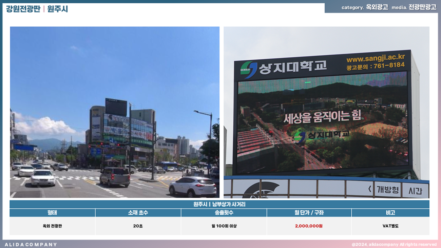Viewport: 441px width, 248px height.
Task: Open the www.sangji.ac.kr link on billboard
Action: 375,58
